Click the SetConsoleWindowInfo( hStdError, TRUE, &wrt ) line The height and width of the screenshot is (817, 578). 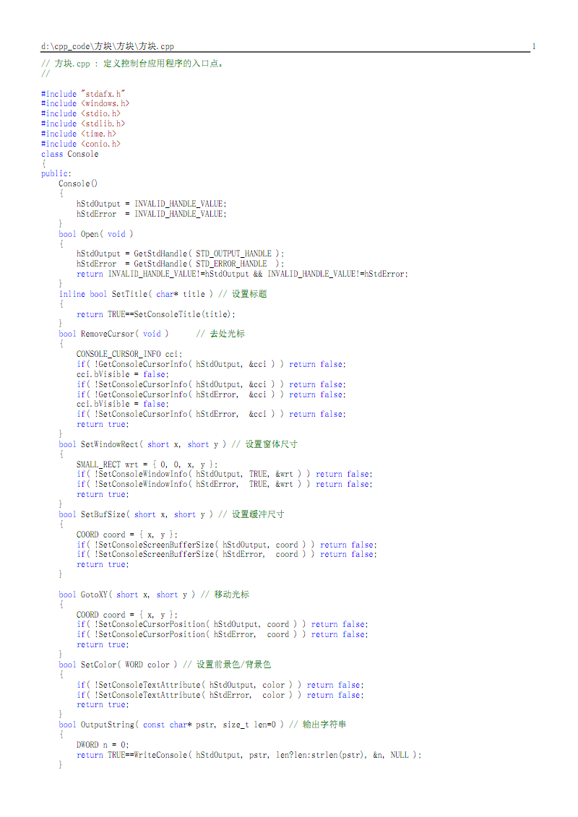[225, 484]
